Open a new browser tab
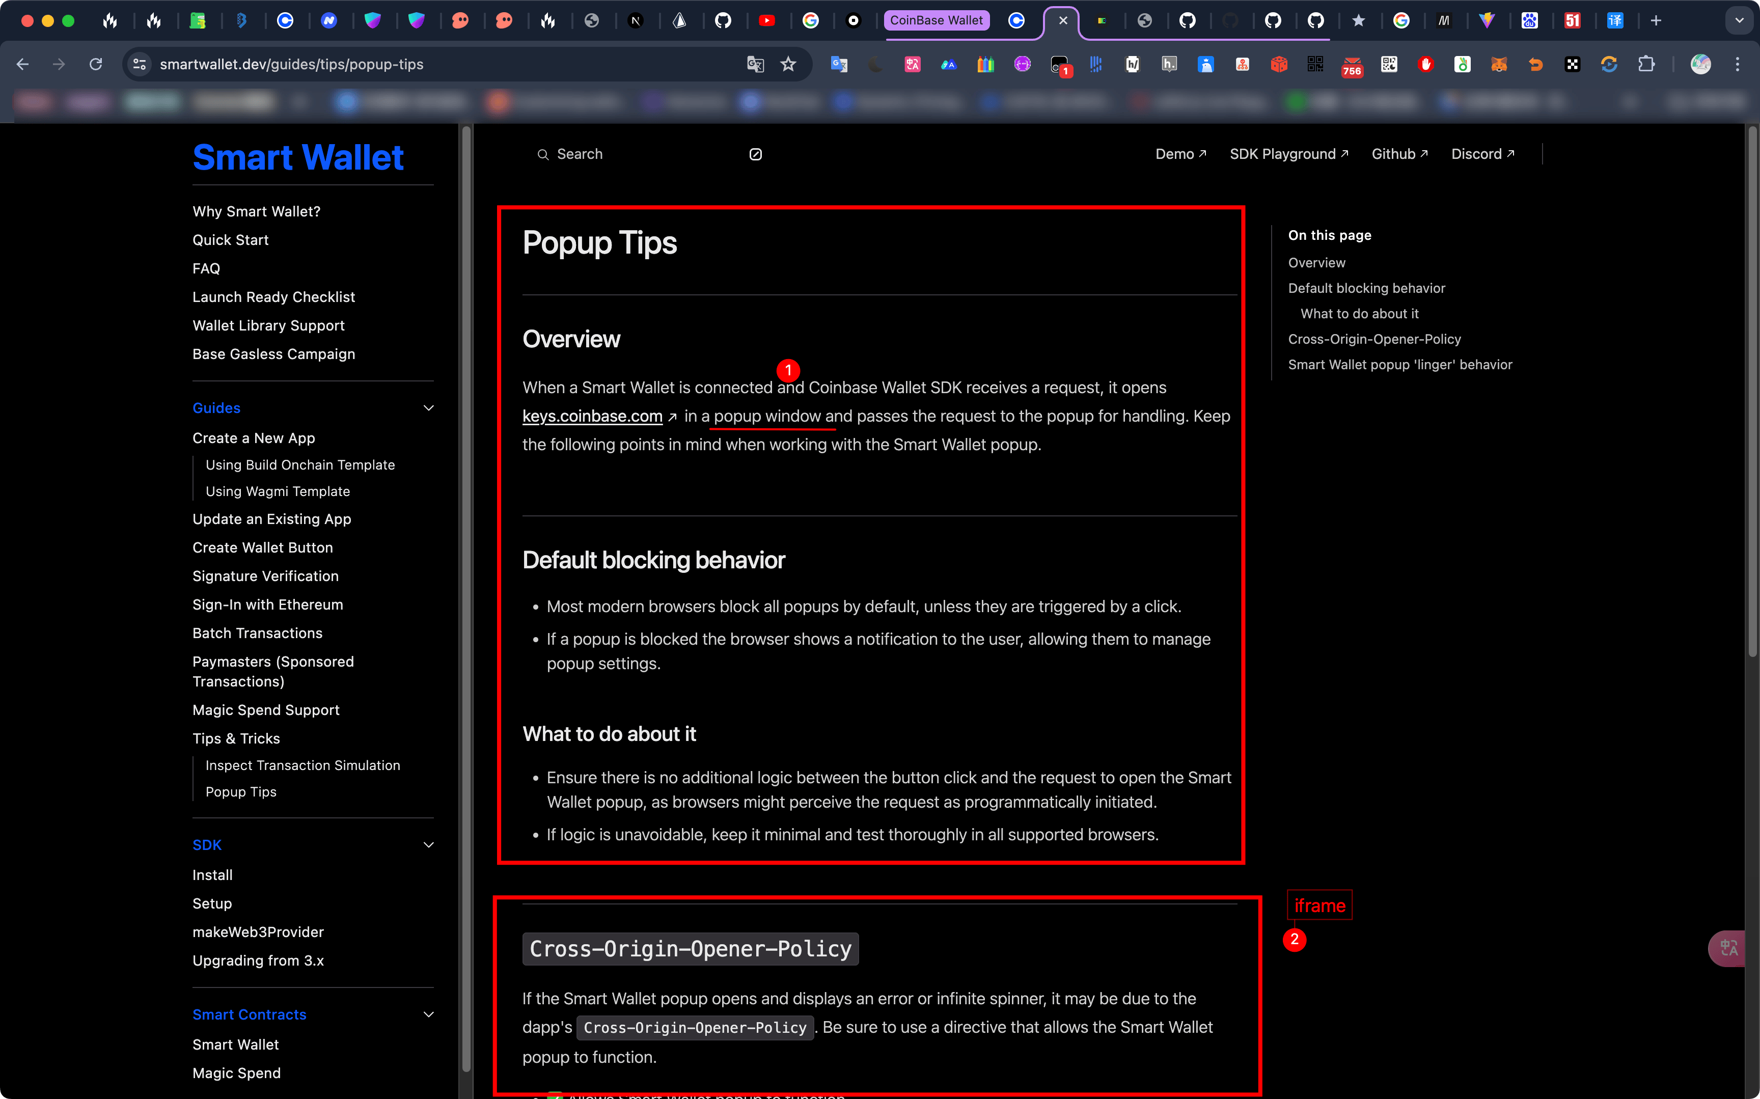 [1656, 20]
